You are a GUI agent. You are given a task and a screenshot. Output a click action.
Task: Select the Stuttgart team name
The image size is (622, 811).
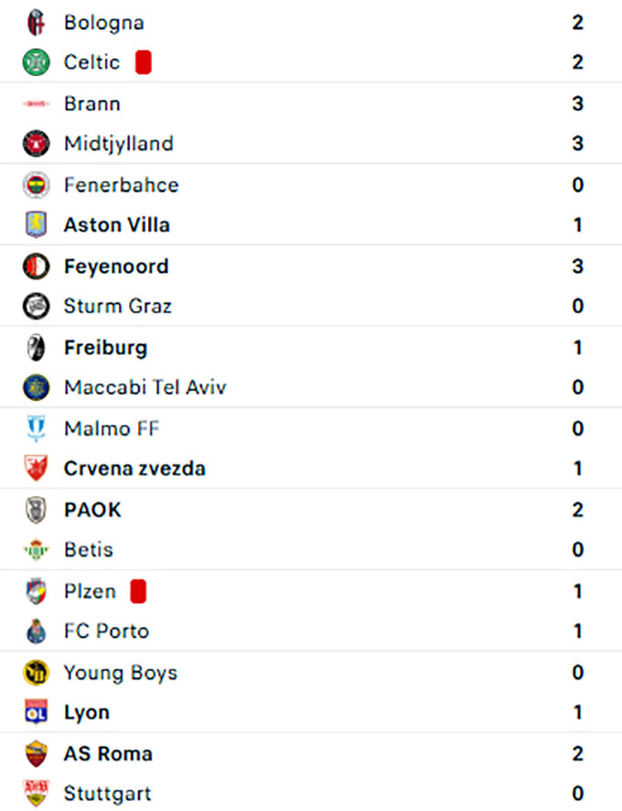click(107, 794)
